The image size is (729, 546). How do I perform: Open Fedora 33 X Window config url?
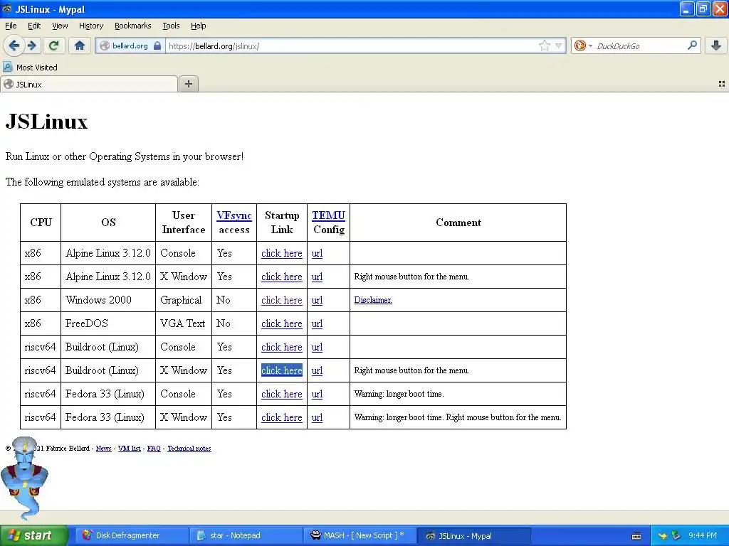pyautogui.click(x=317, y=417)
